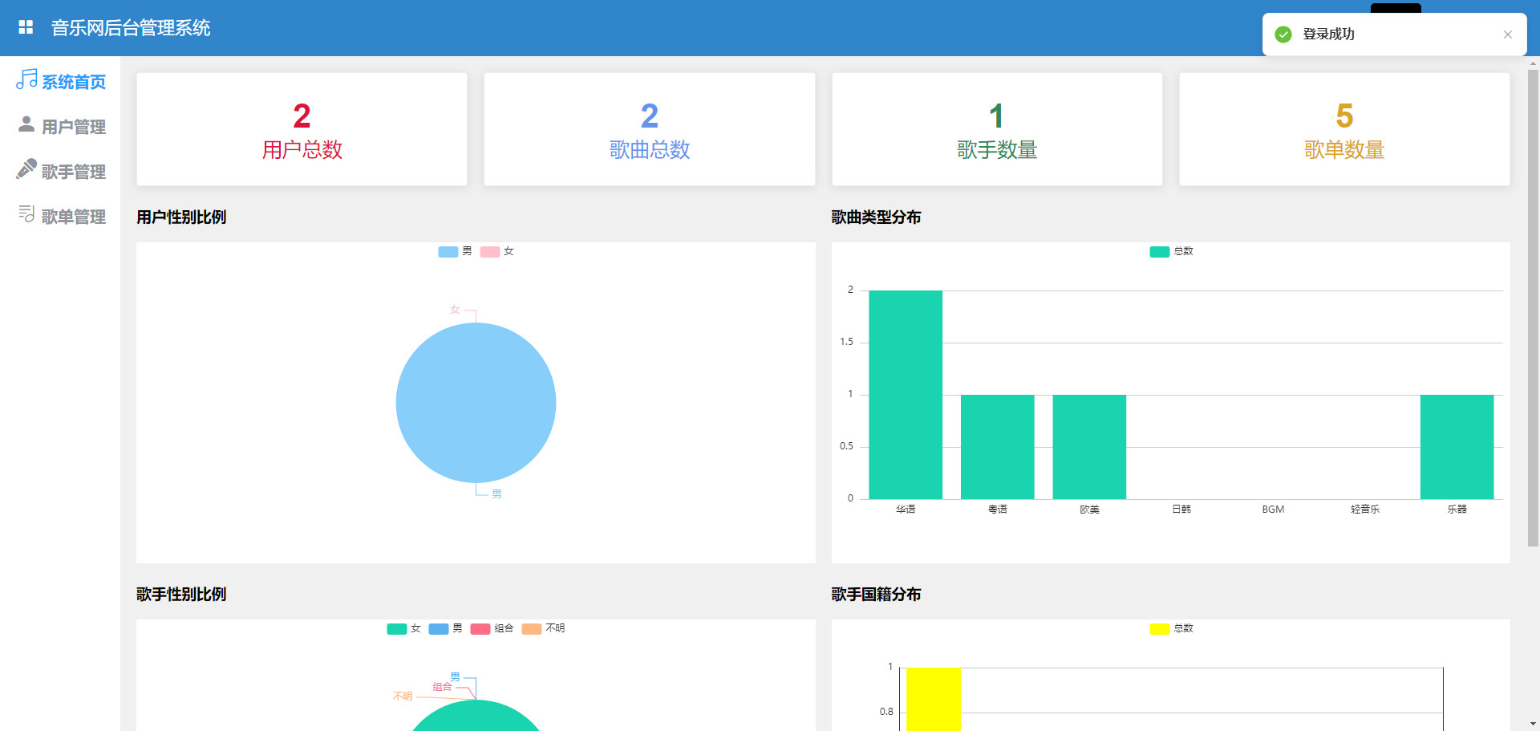This screenshot has width=1540, height=731.
Task: Click the BGM axis label
Action: tap(1273, 510)
